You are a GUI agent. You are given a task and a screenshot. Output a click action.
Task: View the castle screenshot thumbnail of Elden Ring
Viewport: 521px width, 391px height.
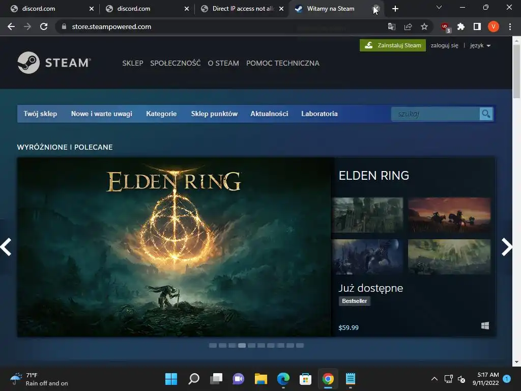tap(367, 215)
